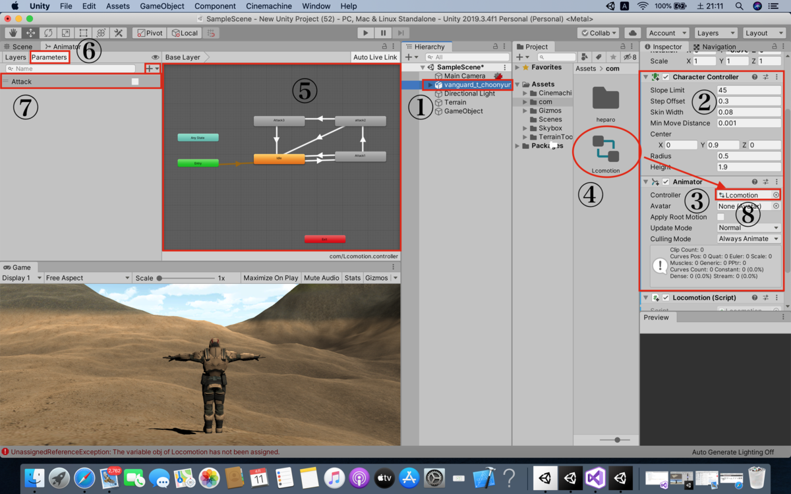
Task: Open the Collab dropdown
Action: tap(598, 33)
